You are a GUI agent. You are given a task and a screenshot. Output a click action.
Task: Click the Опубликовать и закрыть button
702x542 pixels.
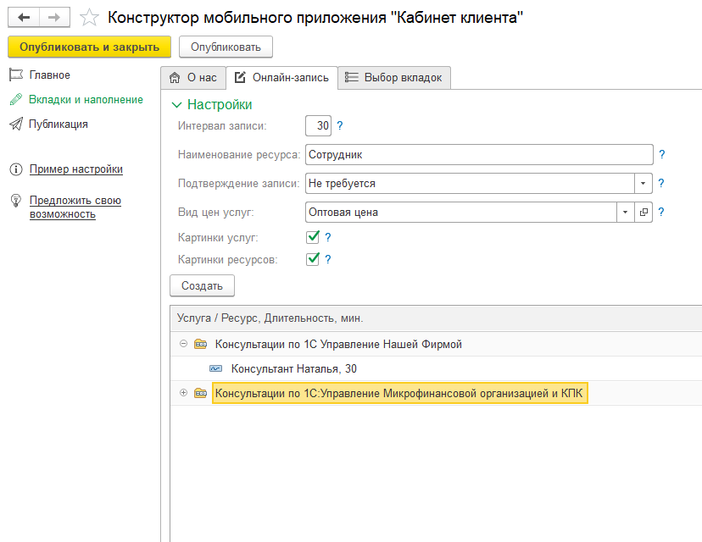click(89, 47)
